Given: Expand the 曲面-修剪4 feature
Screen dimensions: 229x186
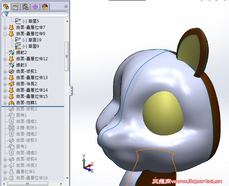Looking at the screenshot, I should tap(5, 160).
